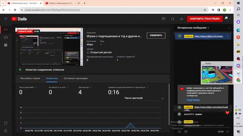Screen dimensions: 243x136
Task: Click the ЗАВЕРШИТЬ ТРАНСЛЯЦИЮ button
Action: click(205, 19)
